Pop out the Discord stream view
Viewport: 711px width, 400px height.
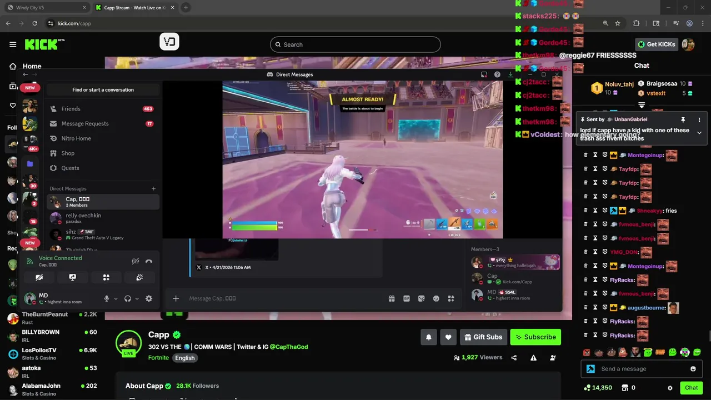[484, 74]
